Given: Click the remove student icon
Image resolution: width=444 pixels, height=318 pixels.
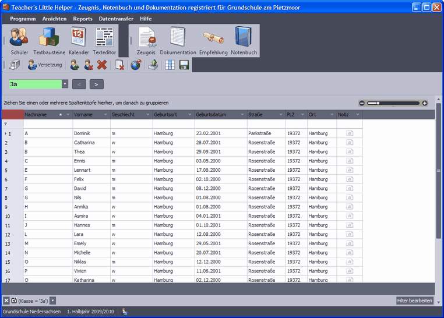Looking at the screenshot, I should 89,65.
